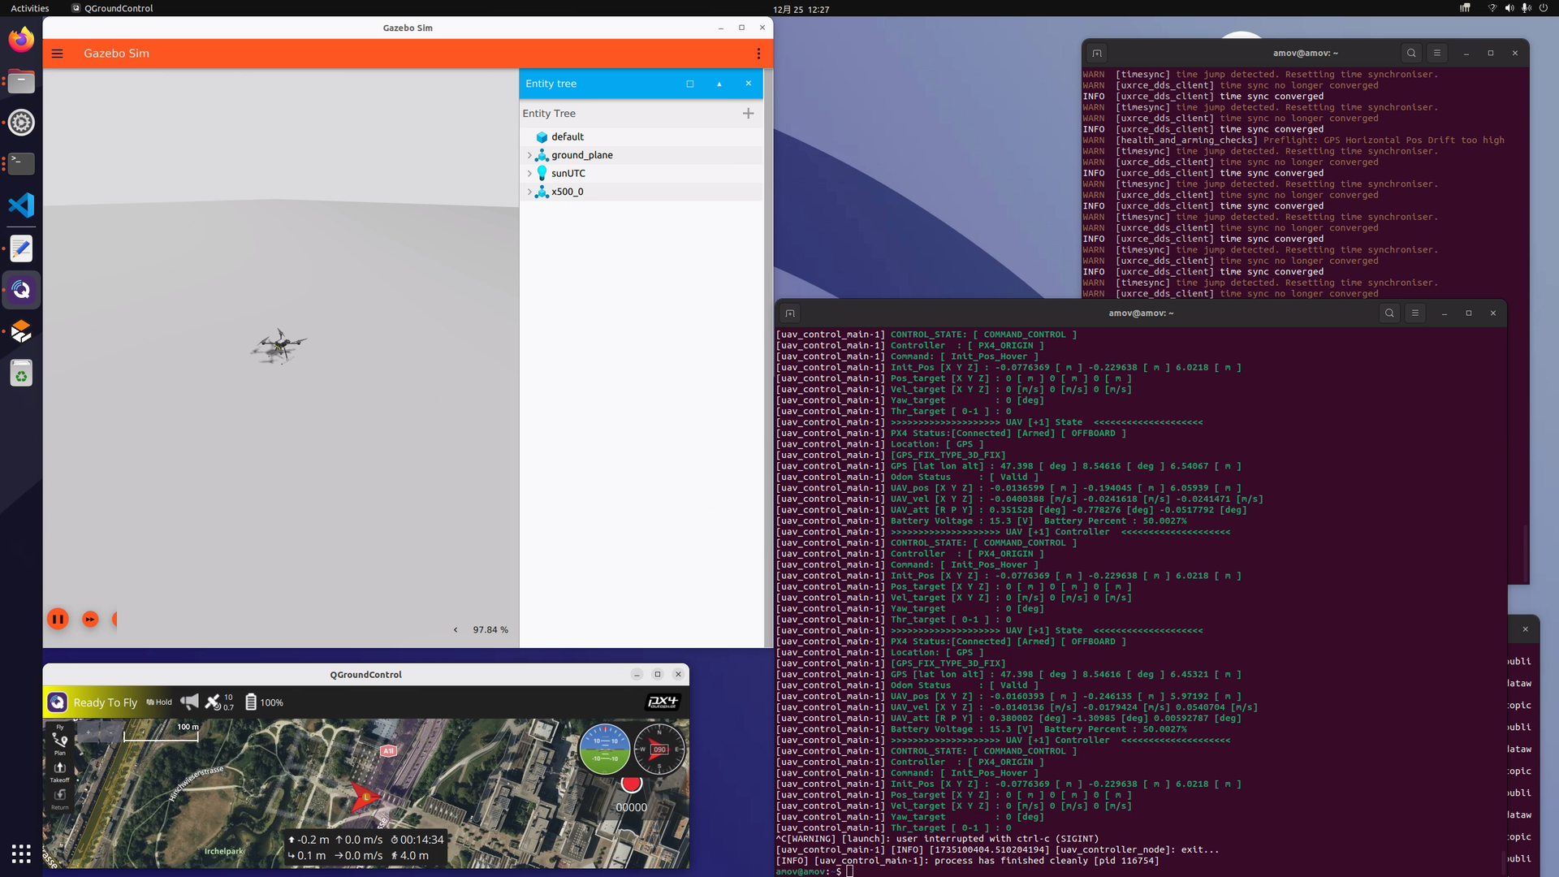Open the Hold flight mode selector
The width and height of the screenshot is (1559, 877).
click(x=159, y=702)
